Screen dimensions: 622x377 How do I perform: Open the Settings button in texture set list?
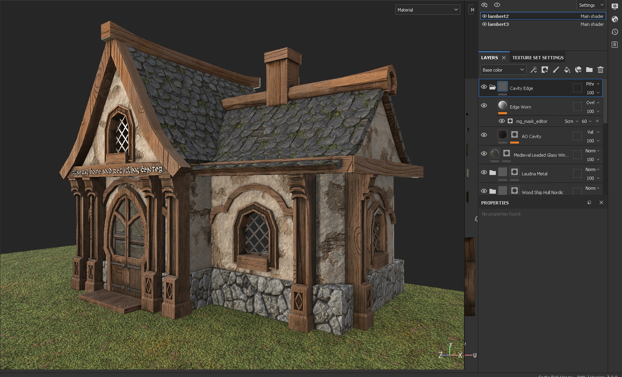[591, 5]
